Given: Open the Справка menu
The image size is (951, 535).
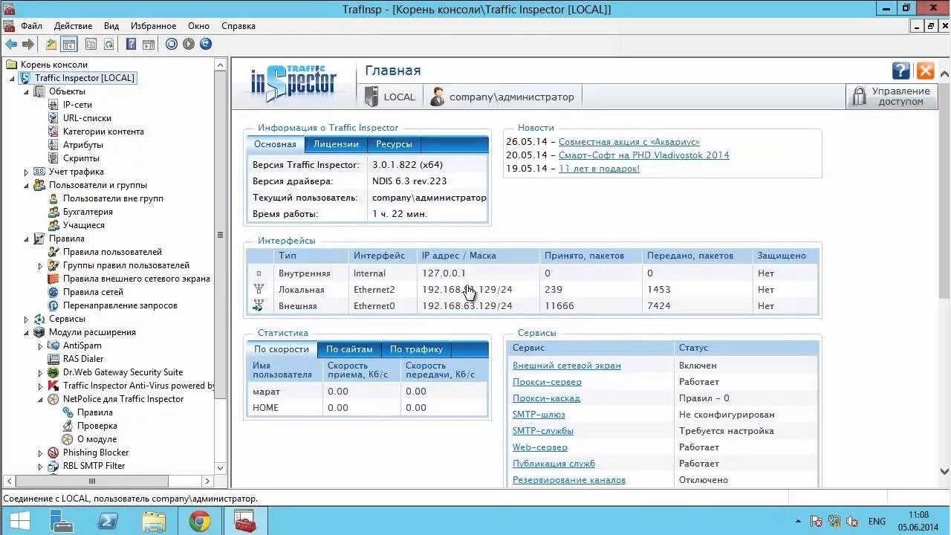Looking at the screenshot, I should 238,26.
